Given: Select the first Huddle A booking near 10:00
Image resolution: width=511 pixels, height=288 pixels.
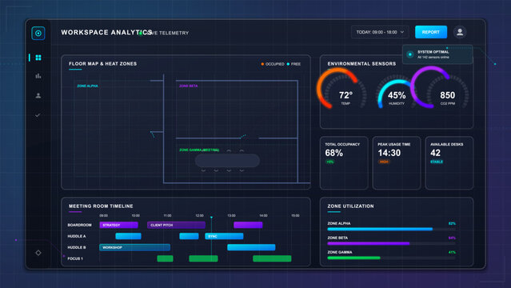Looking at the screenshot, I should coord(129,236).
